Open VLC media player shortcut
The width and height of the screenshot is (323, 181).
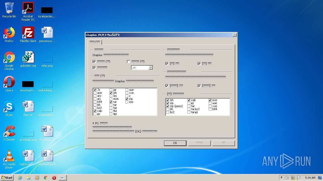9,159
